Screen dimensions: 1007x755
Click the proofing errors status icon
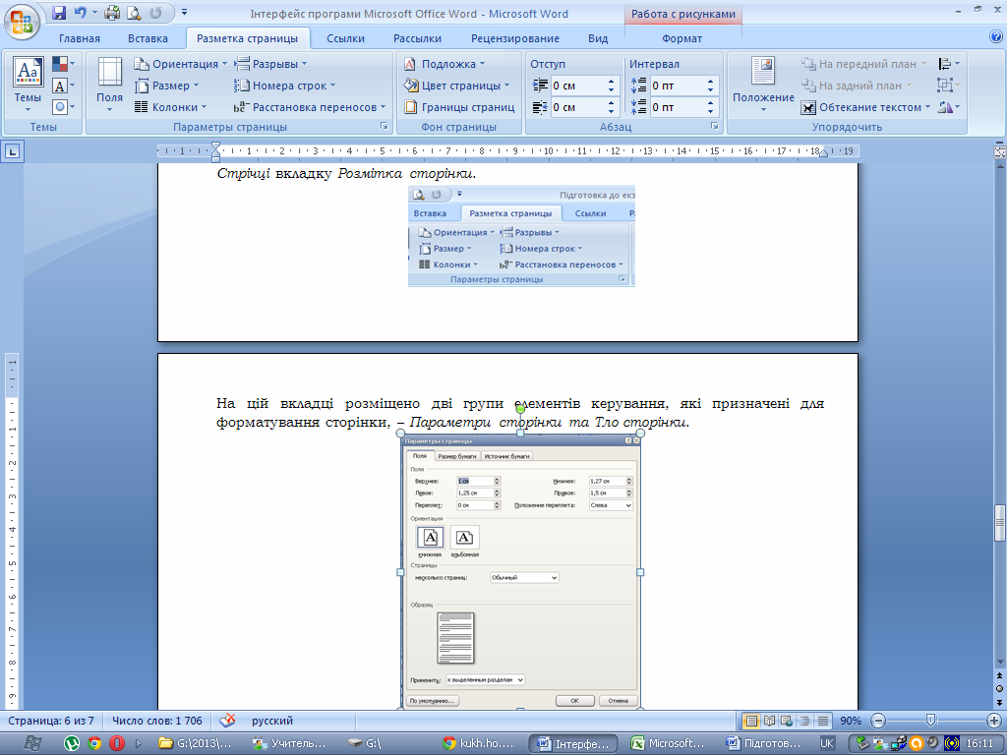227,721
